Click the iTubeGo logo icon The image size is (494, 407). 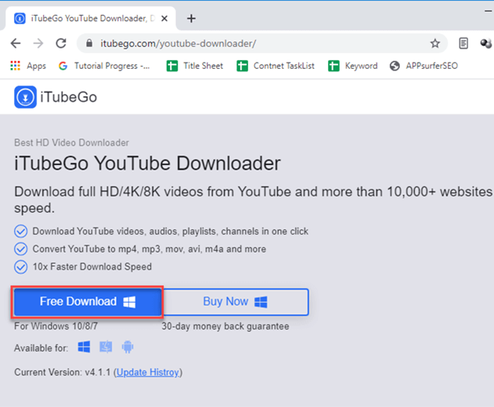tap(25, 97)
